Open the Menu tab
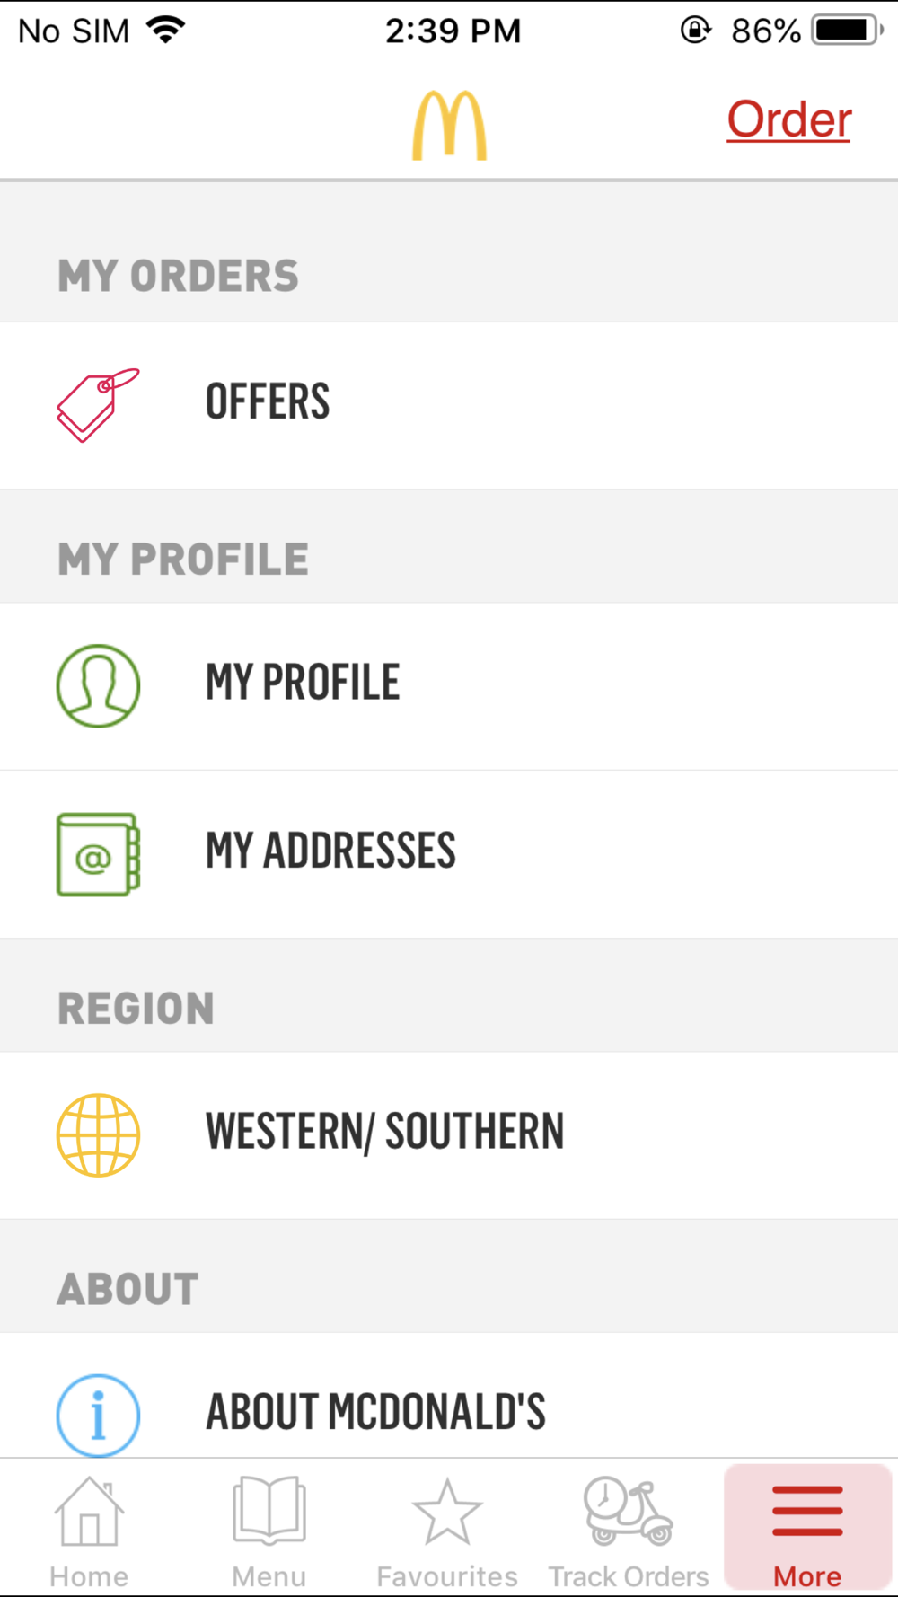898x1597 pixels. point(269,1532)
